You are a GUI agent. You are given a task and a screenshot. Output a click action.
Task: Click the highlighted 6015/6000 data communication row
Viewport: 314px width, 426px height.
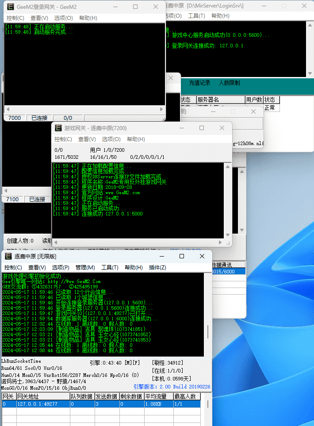click(x=229, y=272)
